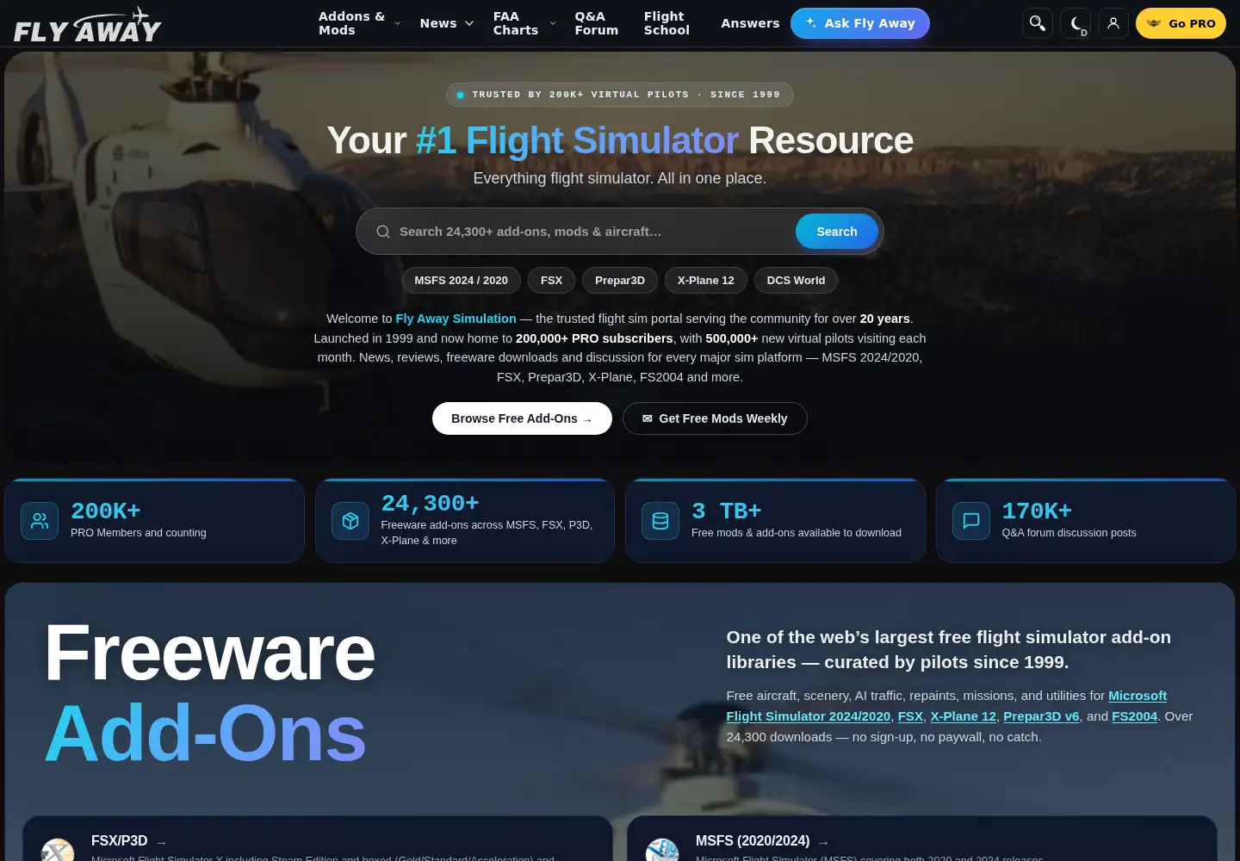Screen dimensions: 1240x861
Task: Click the 200K+ statistic text
Action: tap(105, 511)
